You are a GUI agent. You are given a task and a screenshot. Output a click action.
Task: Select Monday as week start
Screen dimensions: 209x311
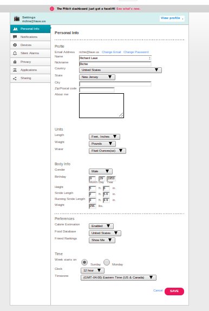coord(107,262)
